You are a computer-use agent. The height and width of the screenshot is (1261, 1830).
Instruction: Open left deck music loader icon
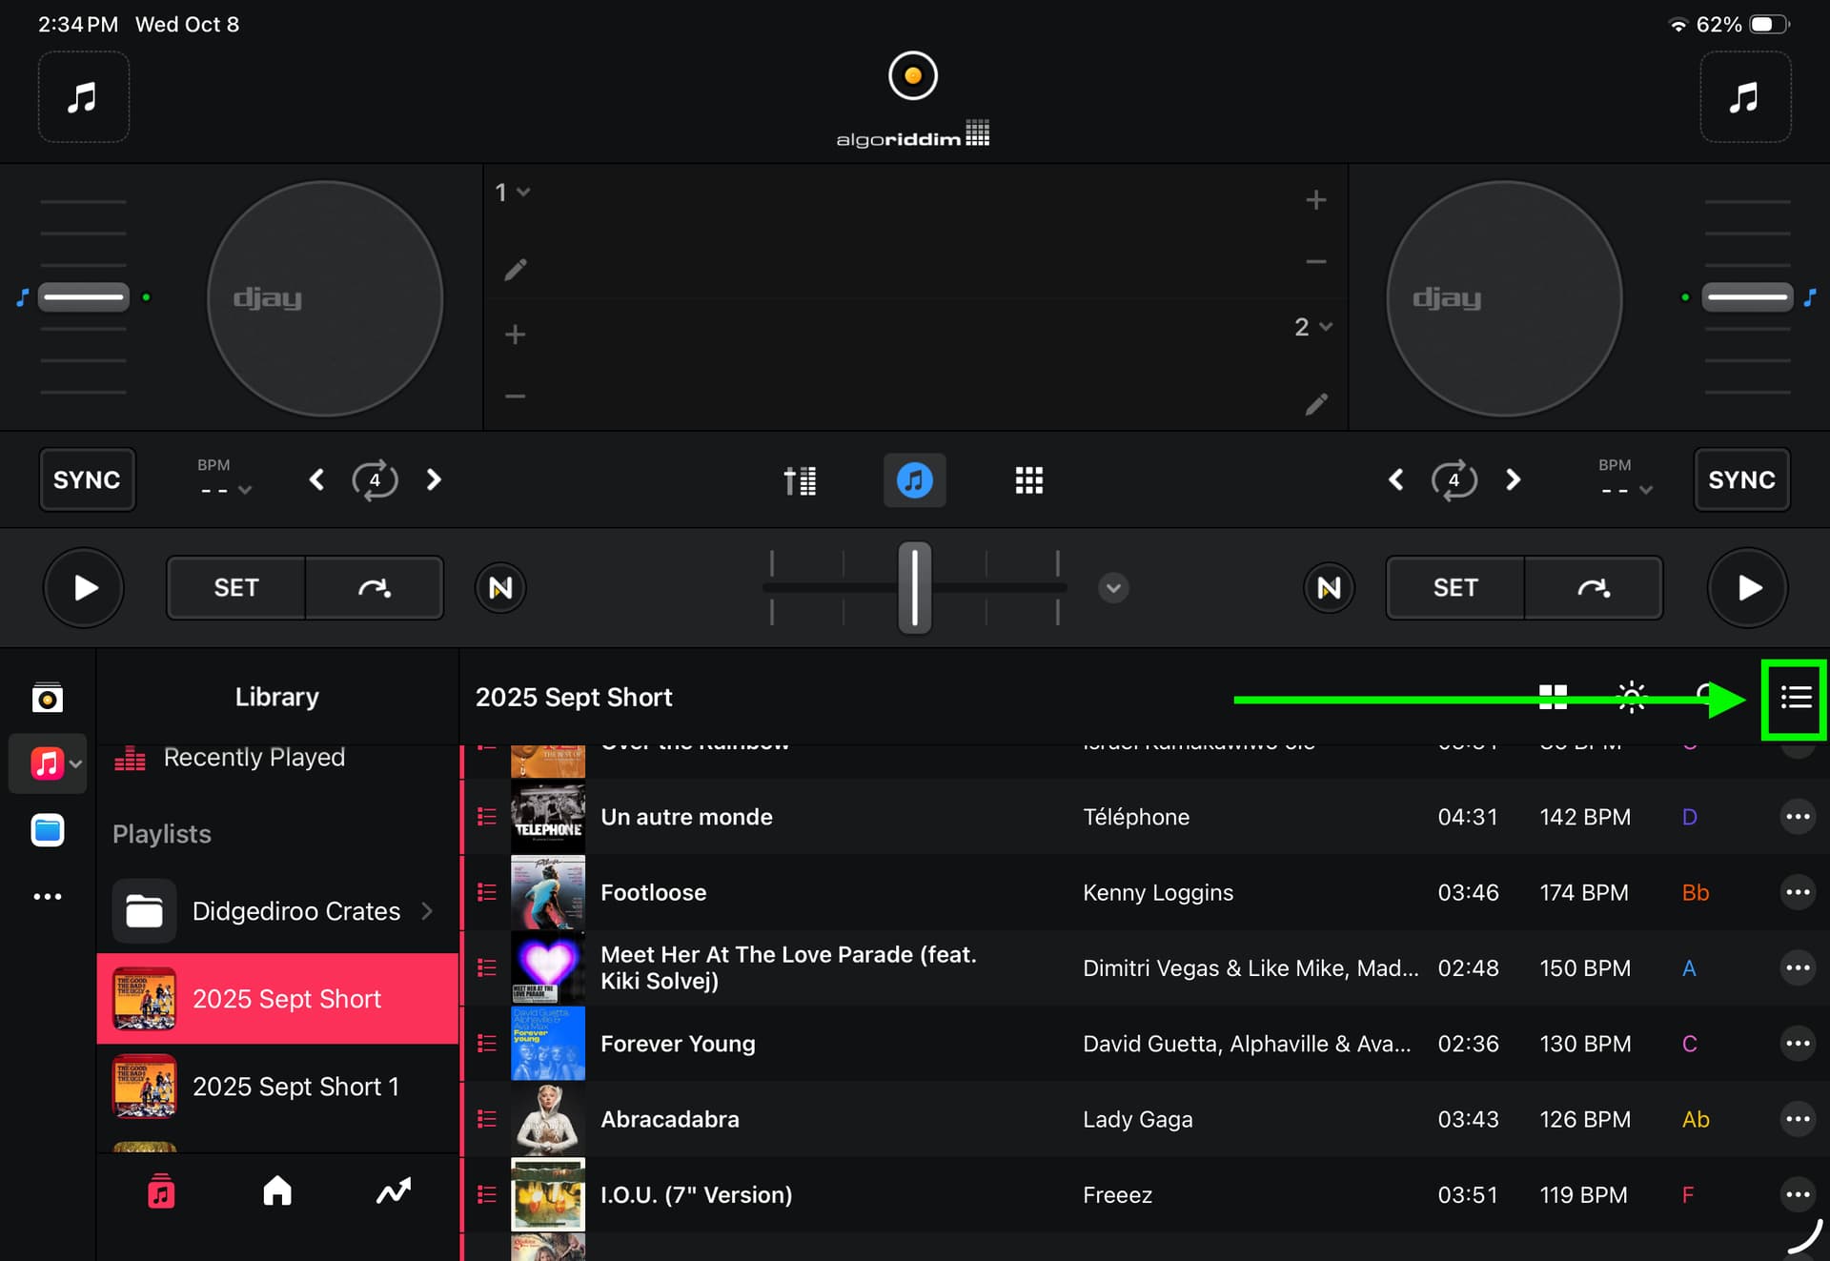pyautogui.click(x=83, y=97)
